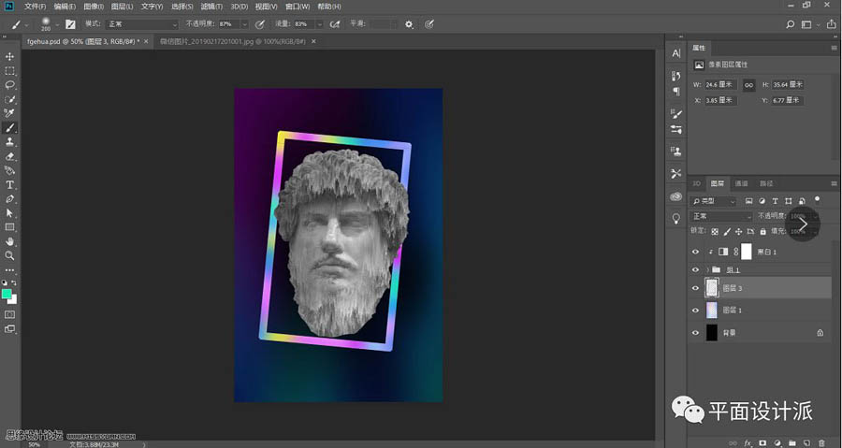Select the 图层 3 layer thumbnail
This screenshot has height=448, width=842.
711,288
